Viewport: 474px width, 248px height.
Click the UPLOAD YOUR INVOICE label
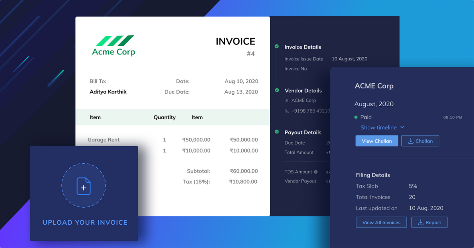tap(85, 222)
